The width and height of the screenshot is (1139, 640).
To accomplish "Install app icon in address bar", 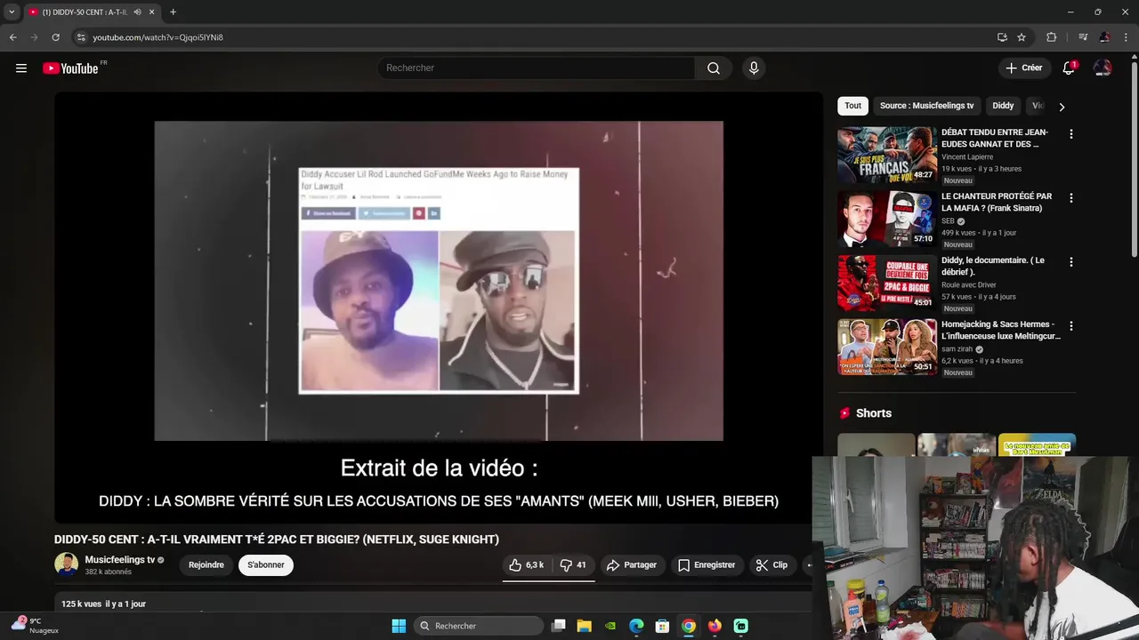I will tap(1002, 37).
